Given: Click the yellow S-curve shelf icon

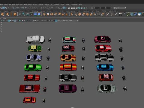Looking at the screenshot, I should (128, 14).
